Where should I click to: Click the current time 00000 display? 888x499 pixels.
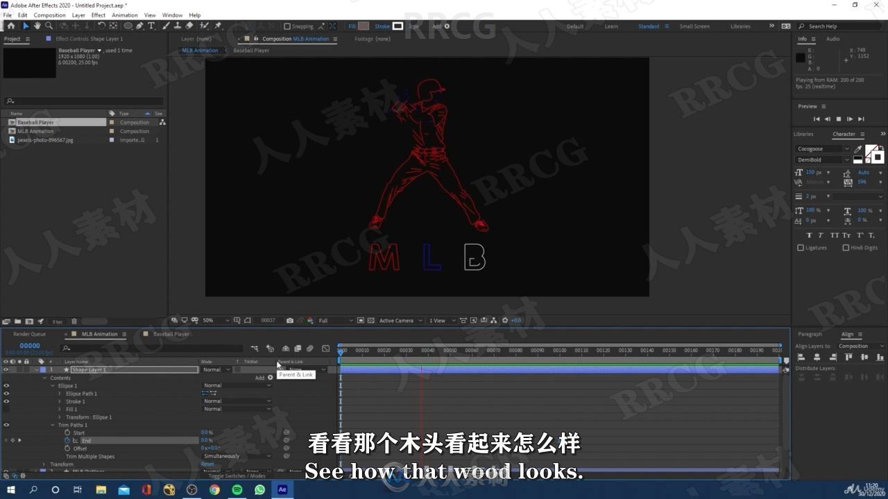coord(30,346)
